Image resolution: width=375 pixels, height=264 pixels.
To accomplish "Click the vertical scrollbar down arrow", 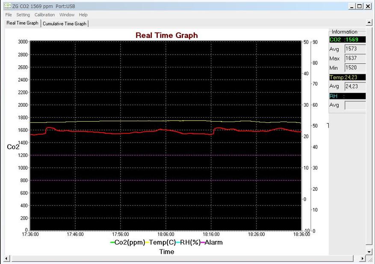I will 369,252.
